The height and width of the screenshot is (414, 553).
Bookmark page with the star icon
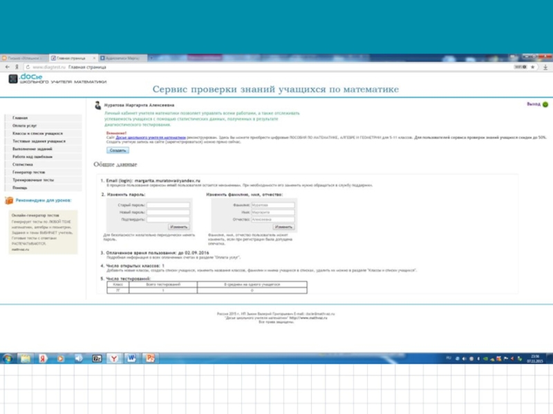pyautogui.click(x=532, y=67)
